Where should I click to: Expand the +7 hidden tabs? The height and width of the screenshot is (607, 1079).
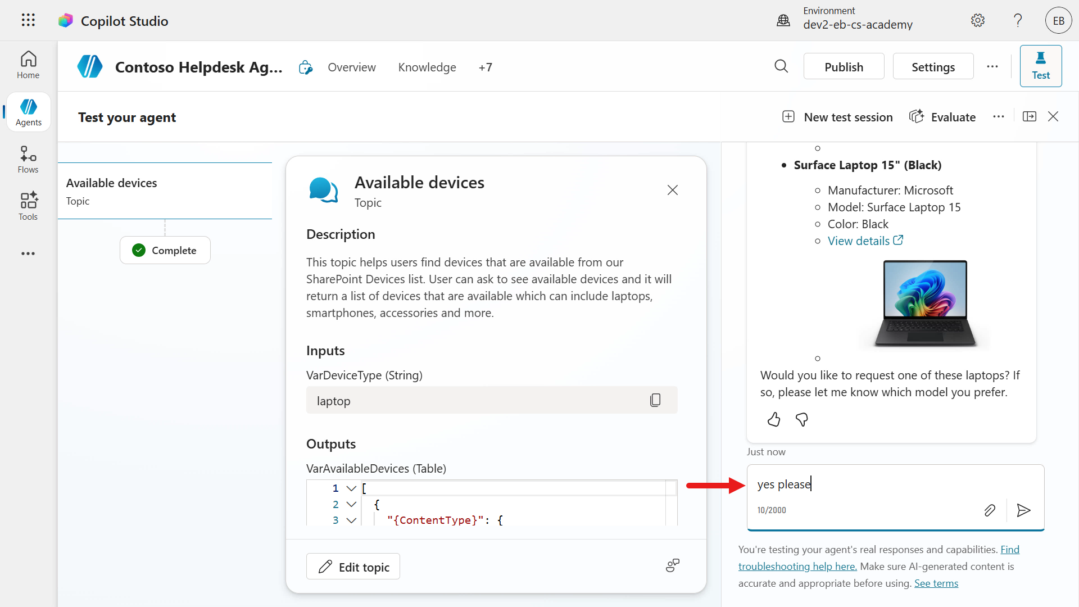click(x=485, y=67)
